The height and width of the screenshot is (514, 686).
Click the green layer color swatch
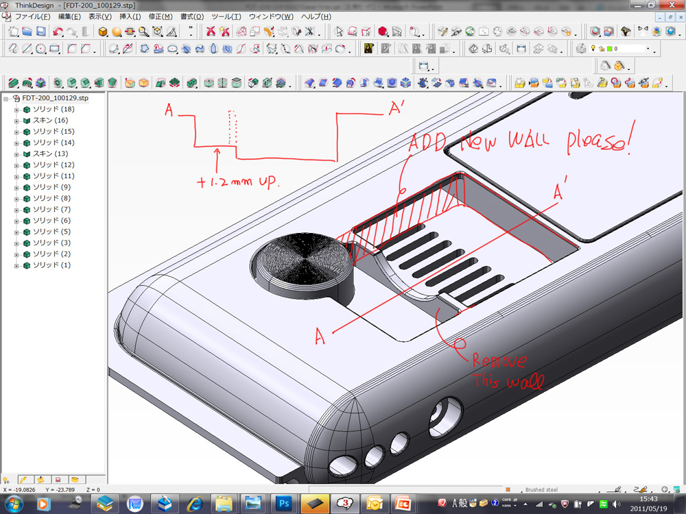[608, 49]
